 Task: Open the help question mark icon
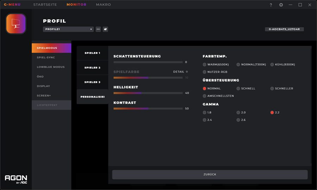[x=271, y=5]
